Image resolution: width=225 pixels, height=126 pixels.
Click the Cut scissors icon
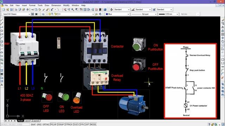32,9
